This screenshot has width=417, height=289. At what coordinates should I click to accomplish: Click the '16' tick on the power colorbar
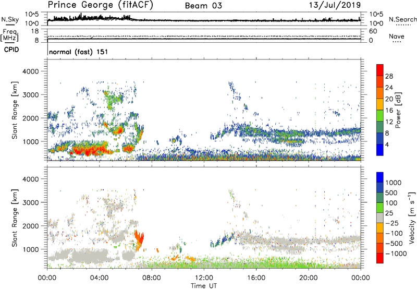[x=389, y=111]
